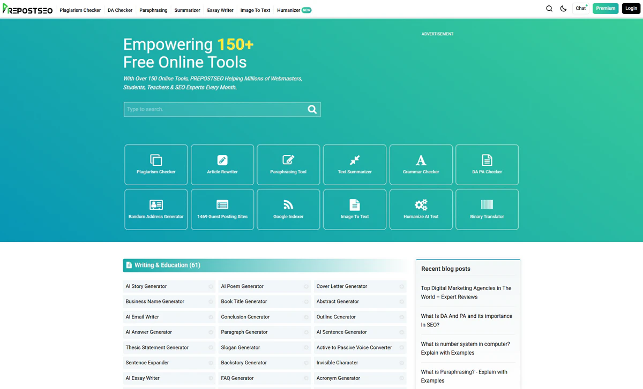Open the Plagiarism Checker tool tile
The image size is (643, 389).
(x=156, y=165)
